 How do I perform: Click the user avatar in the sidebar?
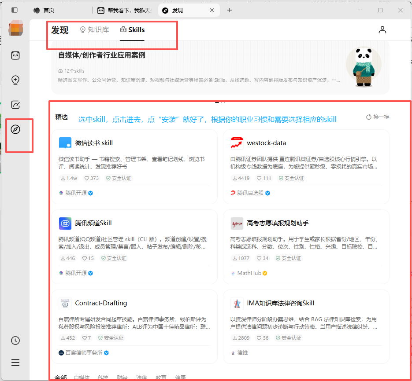(15, 28)
